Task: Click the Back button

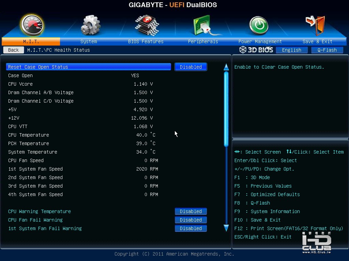Action: coord(14,50)
